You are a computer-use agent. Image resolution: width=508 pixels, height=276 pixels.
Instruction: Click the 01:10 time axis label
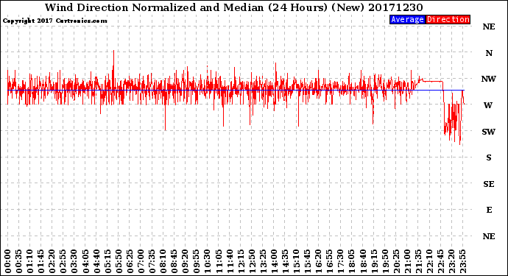tap(29, 261)
